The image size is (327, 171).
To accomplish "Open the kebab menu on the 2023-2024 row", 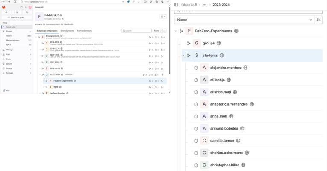I will pyautogui.click(x=162, y=75).
